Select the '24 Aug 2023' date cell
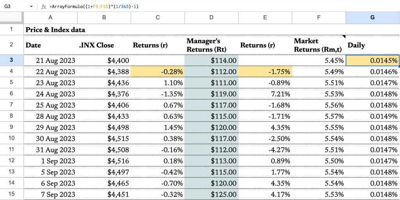400x200 pixels. click(50, 94)
